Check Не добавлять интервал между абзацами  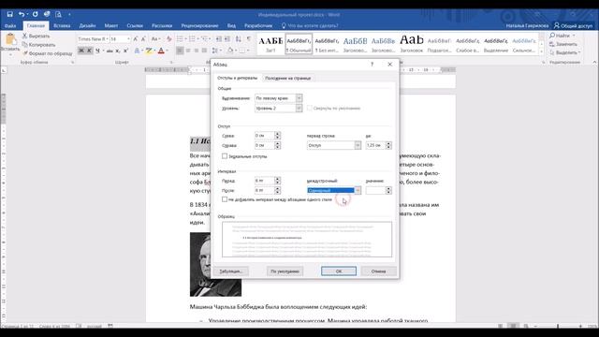(225, 199)
